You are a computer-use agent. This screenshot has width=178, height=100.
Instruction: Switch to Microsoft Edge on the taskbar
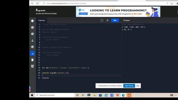pyautogui.click(x=123, y=95)
